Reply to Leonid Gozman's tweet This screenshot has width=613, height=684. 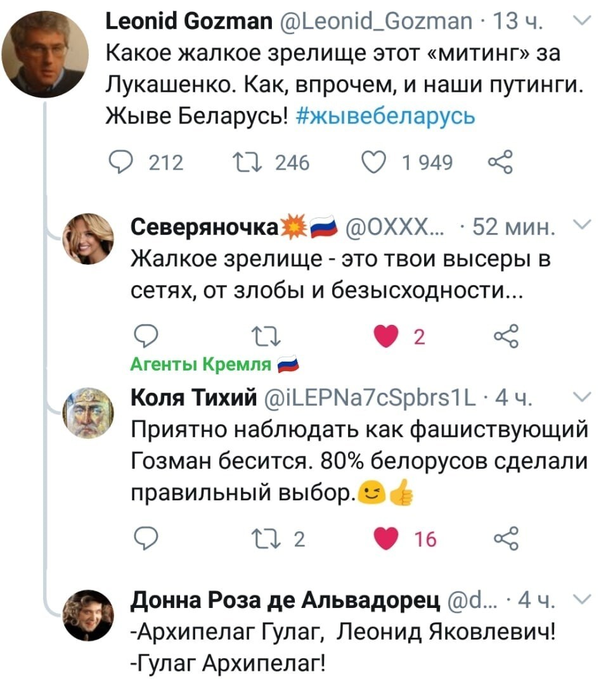click(120, 163)
